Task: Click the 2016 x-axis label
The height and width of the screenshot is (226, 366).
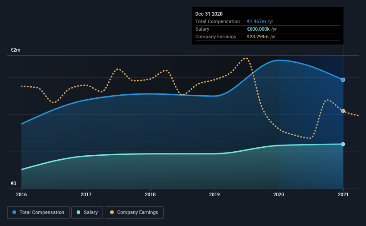Action: tap(21, 194)
